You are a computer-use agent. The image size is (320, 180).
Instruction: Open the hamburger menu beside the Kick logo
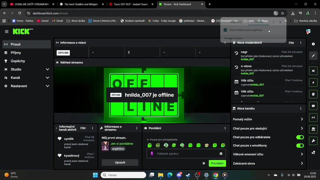(x=7, y=31)
